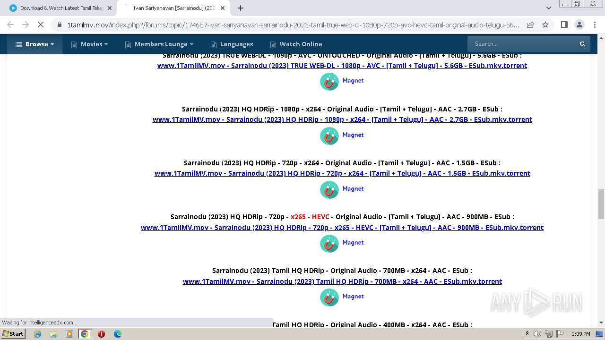Open the Languages menu item

(x=232, y=44)
